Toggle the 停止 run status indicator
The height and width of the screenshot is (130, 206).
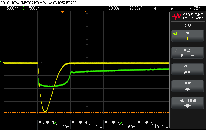point(157,8)
